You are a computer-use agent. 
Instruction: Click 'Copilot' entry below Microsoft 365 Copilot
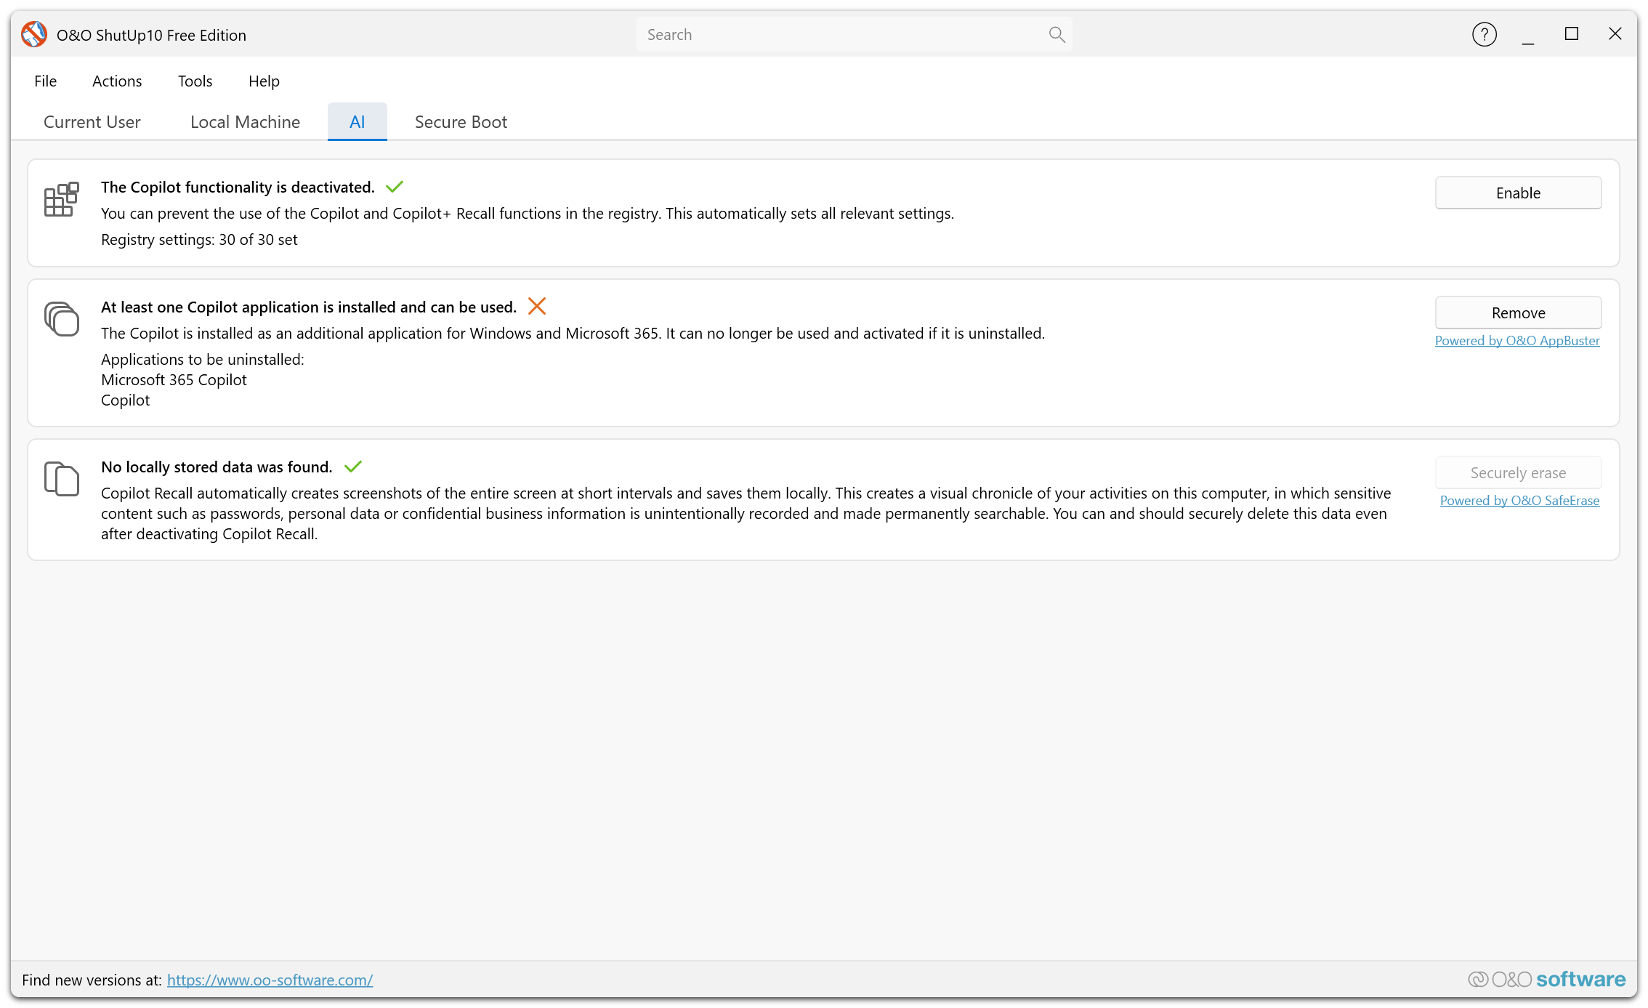(125, 400)
